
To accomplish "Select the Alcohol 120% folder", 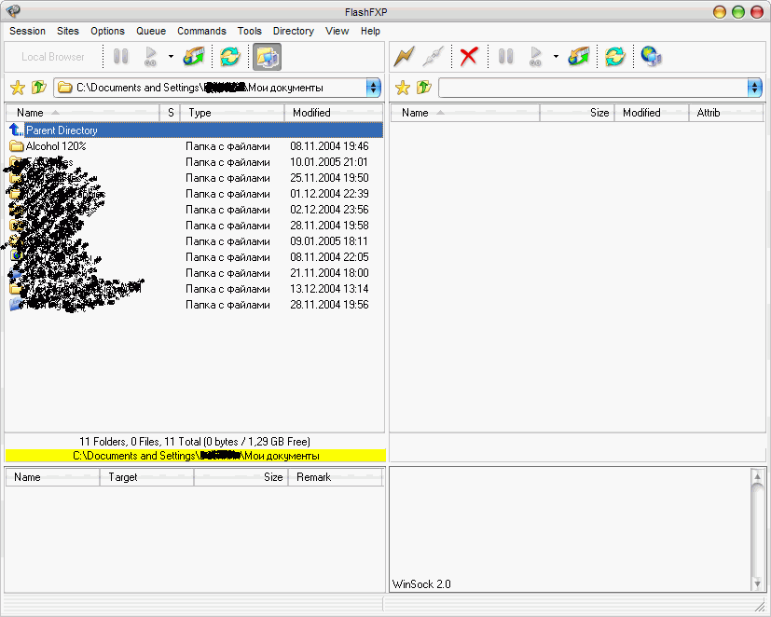I will (195, 146).
